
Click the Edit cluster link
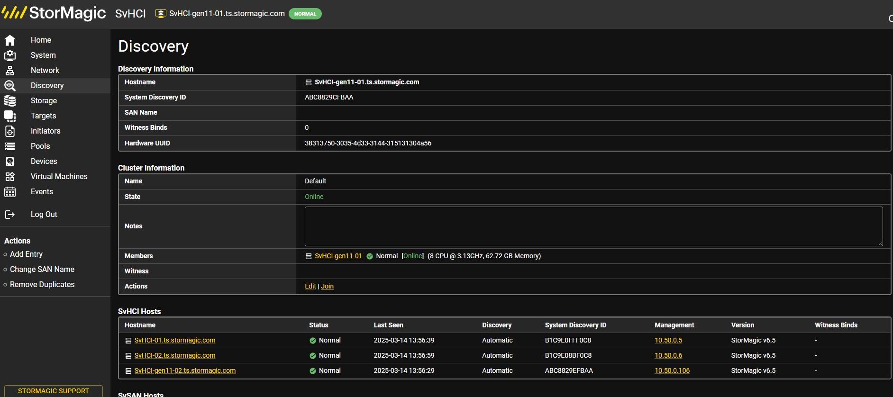[x=310, y=286]
